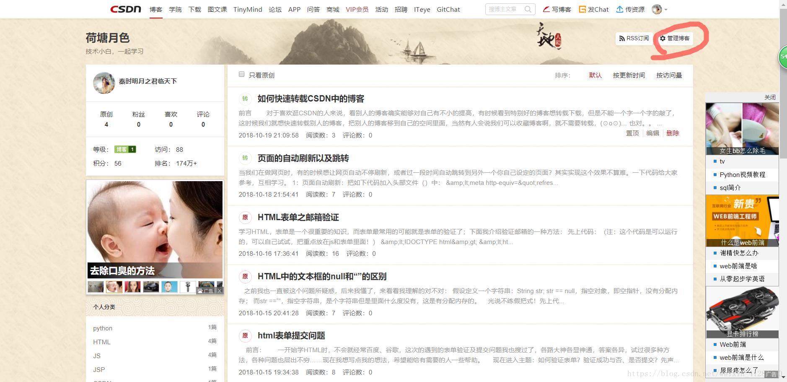
Task: Click the blog level 博客 1 badge
Action: click(125, 149)
